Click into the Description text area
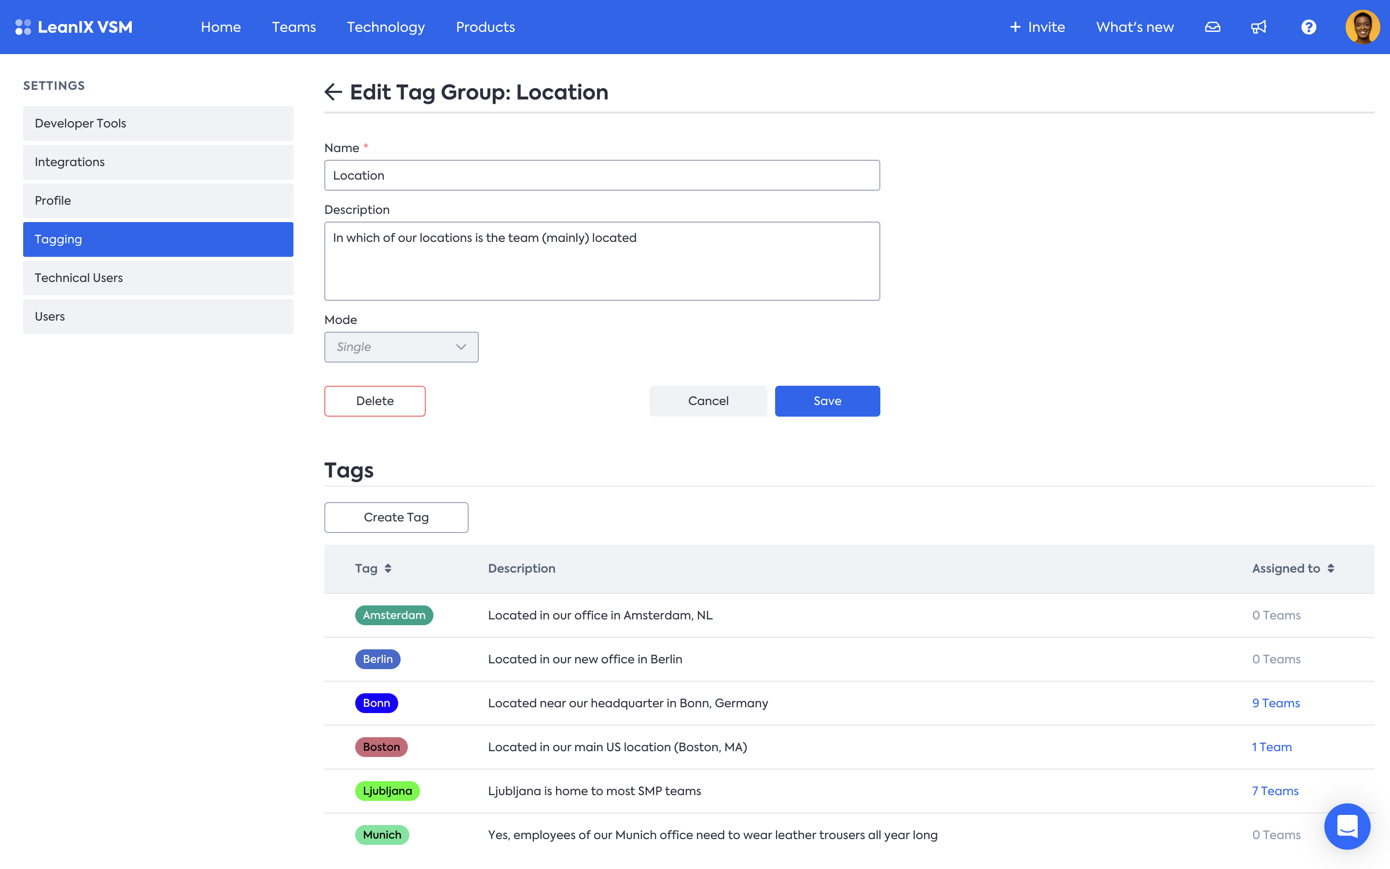The height and width of the screenshot is (869, 1390). 601,261
